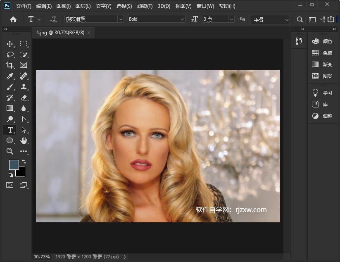Open the font size dropdown arrow

[232, 19]
